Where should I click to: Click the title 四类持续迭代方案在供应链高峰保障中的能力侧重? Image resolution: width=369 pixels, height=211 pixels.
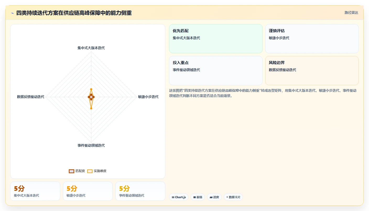click(x=74, y=13)
